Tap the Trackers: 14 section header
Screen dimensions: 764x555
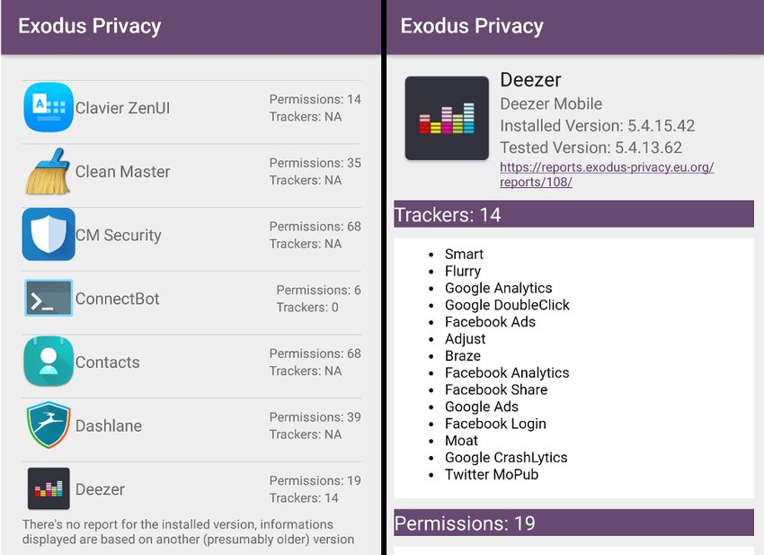(573, 214)
